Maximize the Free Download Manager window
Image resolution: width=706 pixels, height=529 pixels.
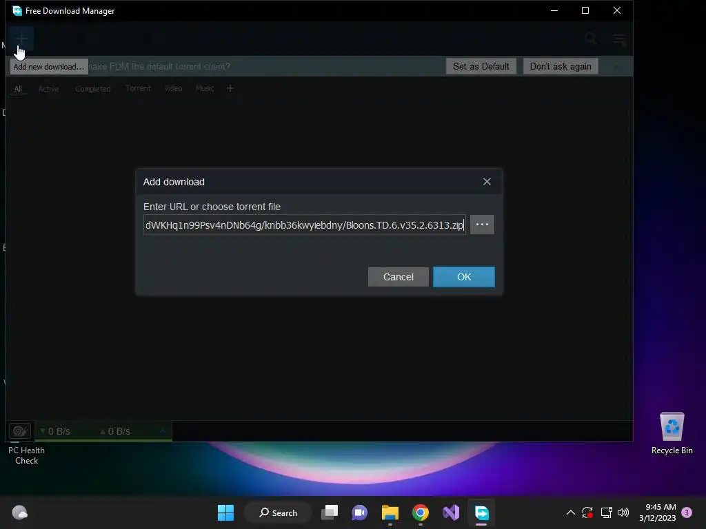coord(585,10)
